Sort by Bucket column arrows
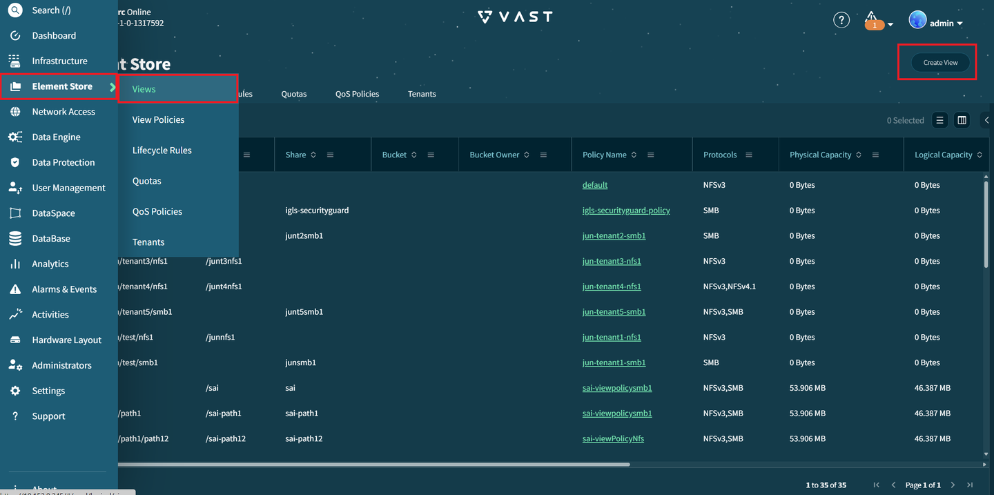Viewport: 994px width, 495px height. 414,155
